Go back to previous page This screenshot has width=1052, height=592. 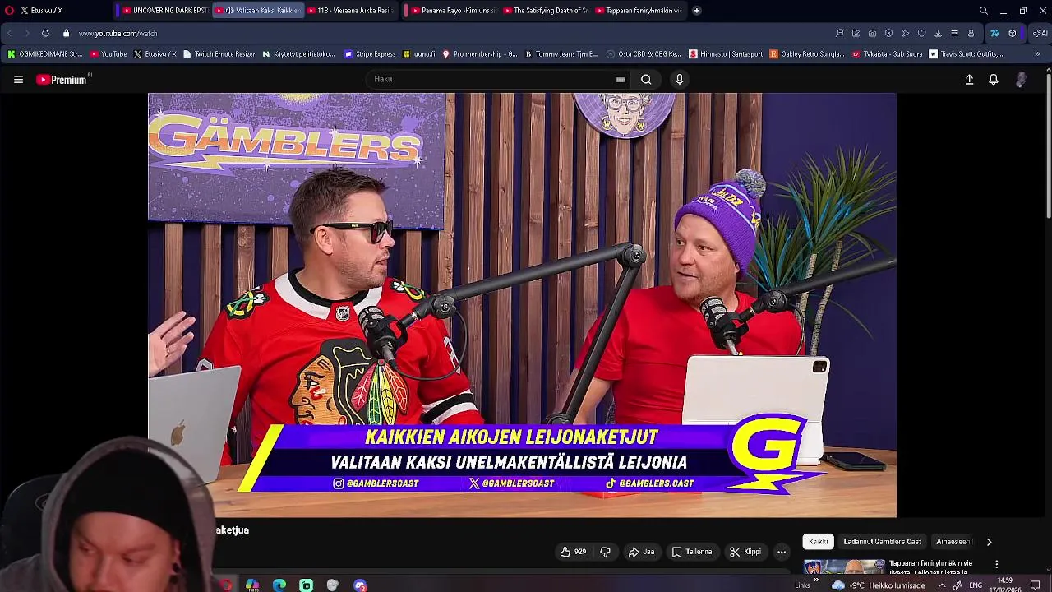click(9, 34)
